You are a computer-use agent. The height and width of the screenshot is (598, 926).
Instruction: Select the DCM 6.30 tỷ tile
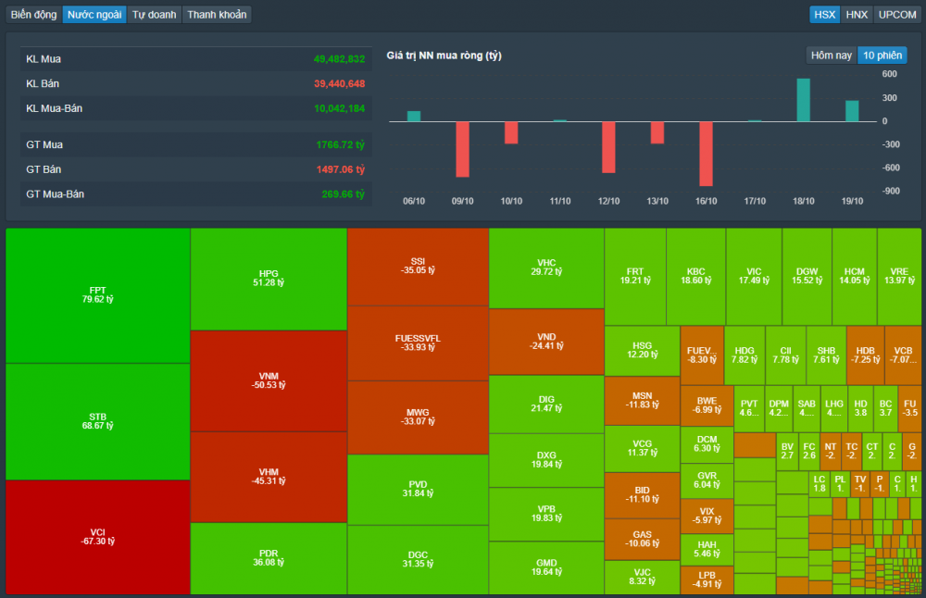707,444
